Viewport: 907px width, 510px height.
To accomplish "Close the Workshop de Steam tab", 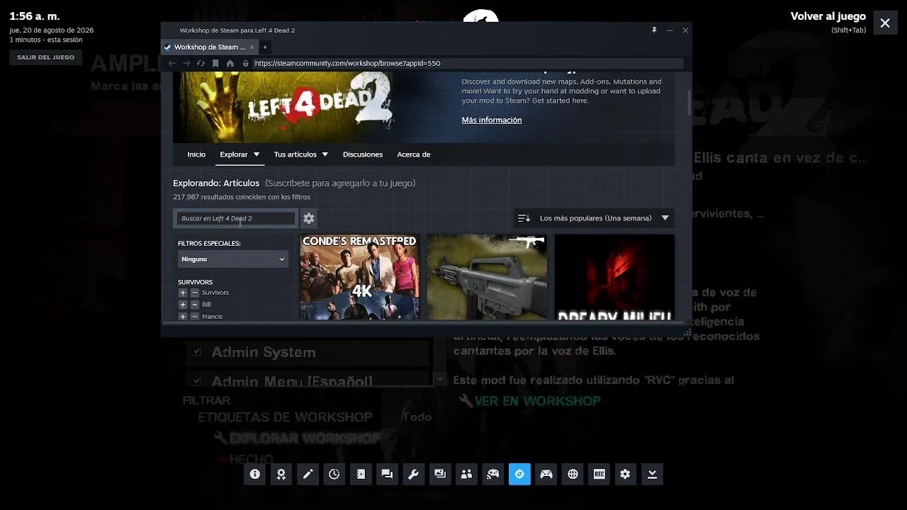I will (252, 47).
